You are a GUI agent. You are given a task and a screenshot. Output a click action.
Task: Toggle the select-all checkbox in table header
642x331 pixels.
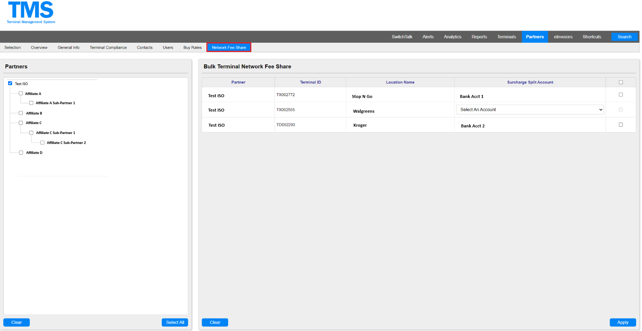[x=621, y=82]
